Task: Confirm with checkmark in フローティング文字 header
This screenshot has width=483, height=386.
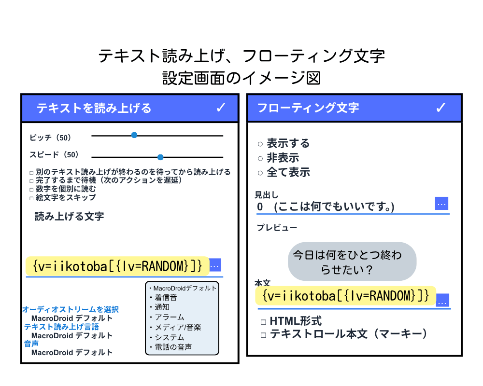Action: point(441,108)
